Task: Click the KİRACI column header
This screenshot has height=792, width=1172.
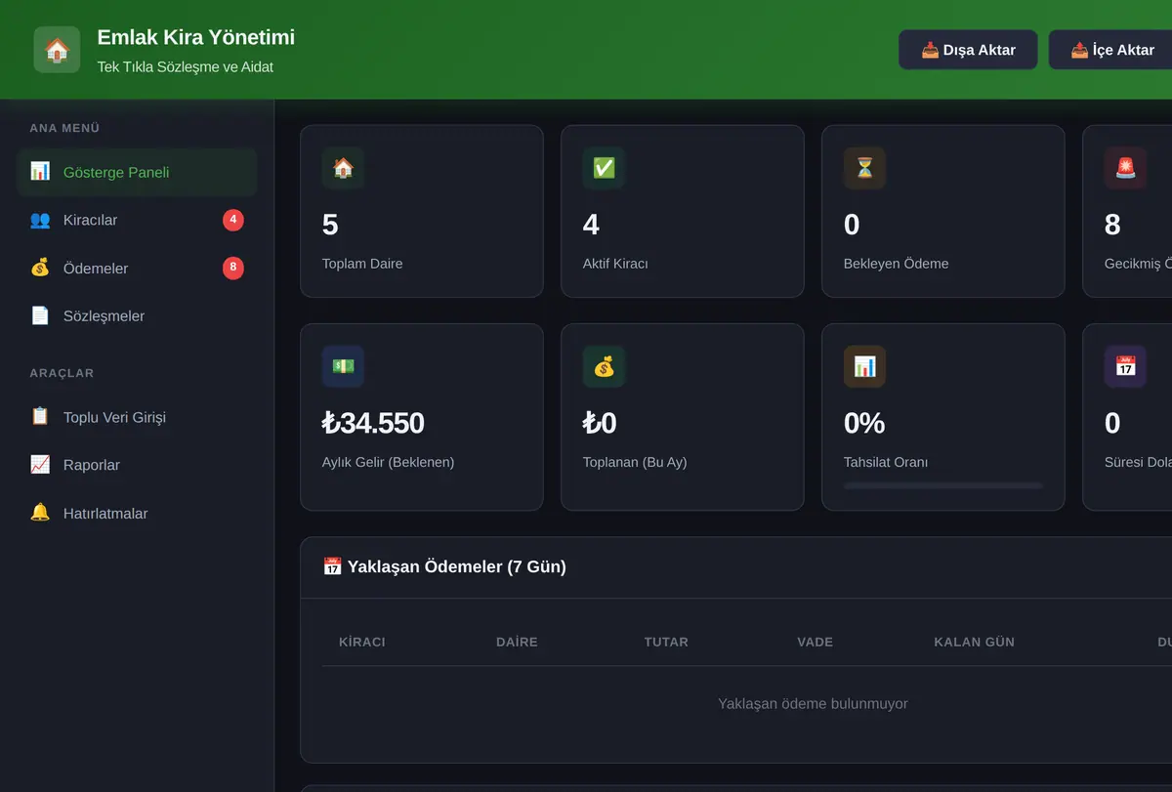Action: point(361,642)
